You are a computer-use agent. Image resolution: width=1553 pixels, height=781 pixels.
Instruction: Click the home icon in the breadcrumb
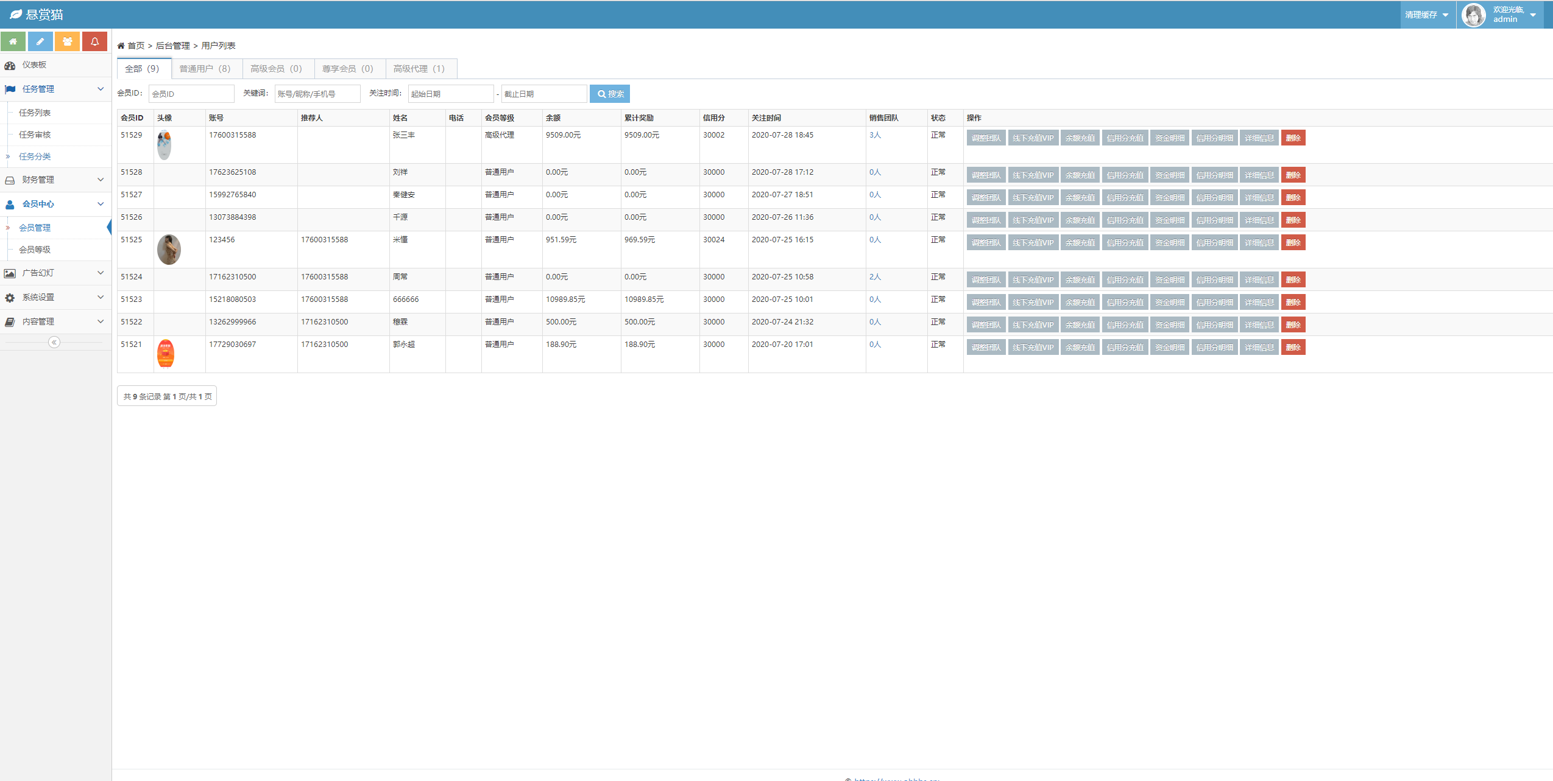tap(121, 46)
